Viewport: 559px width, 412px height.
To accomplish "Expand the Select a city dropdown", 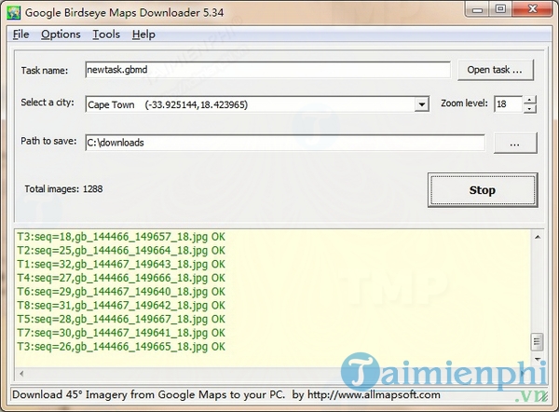I will coord(422,104).
